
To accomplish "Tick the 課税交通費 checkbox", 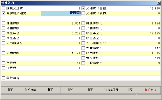I will pyautogui.click(x=3, y=8).
